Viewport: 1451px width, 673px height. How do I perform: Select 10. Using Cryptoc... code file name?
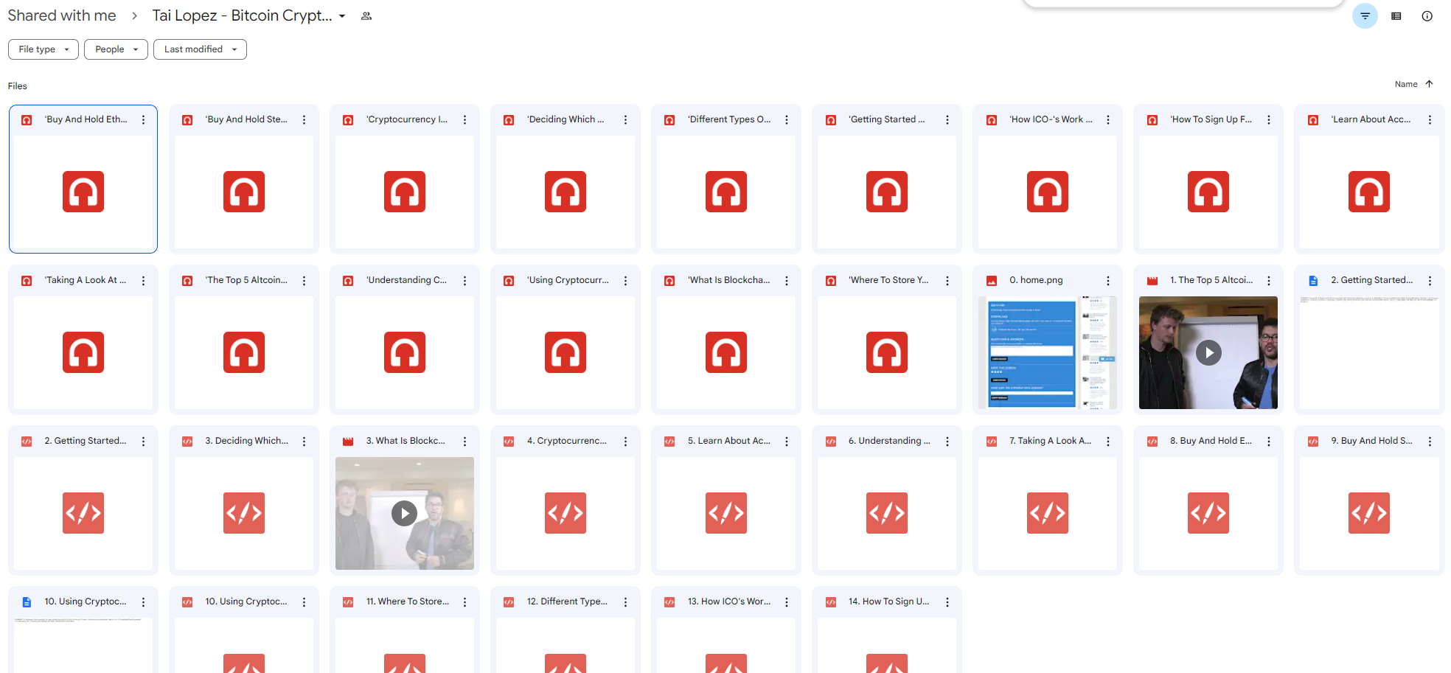[x=246, y=601]
